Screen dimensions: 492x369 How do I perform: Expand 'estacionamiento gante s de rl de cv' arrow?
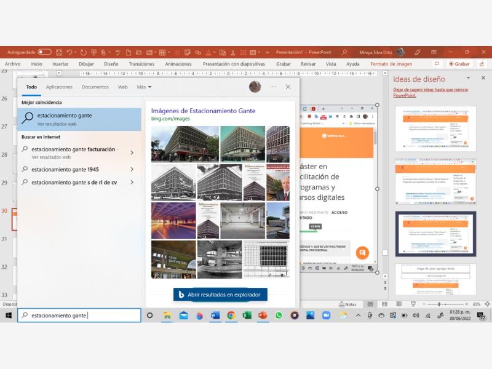click(132, 182)
